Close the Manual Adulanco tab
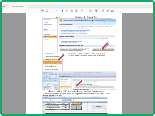The image size is (155, 116). pyautogui.click(x=27, y=7)
